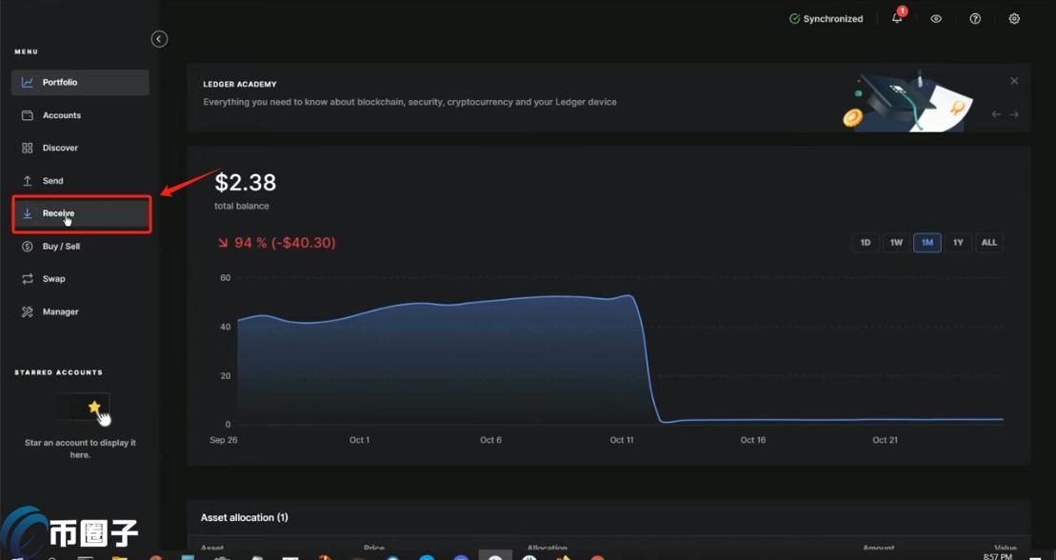The image size is (1056, 560).
Task: Click the Oct 6 axis label
Action: pyautogui.click(x=490, y=440)
